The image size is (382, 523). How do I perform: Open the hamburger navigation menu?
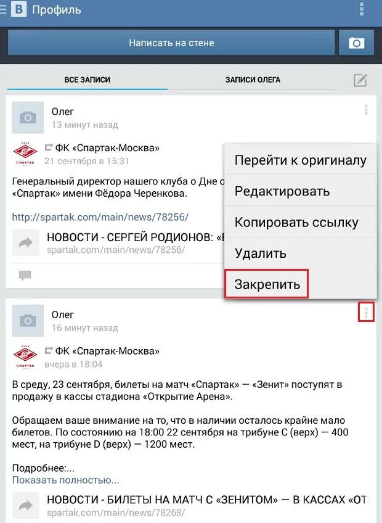[2, 9]
